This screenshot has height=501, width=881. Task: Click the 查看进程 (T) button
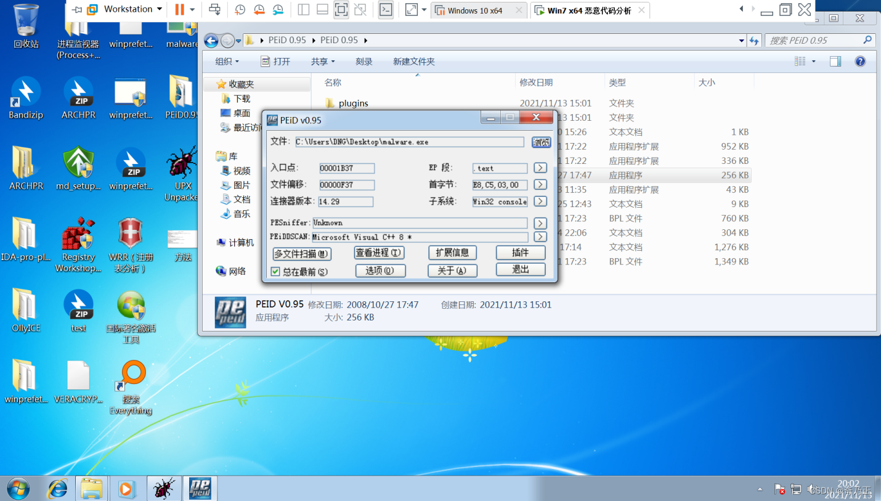[x=379, y=253]
